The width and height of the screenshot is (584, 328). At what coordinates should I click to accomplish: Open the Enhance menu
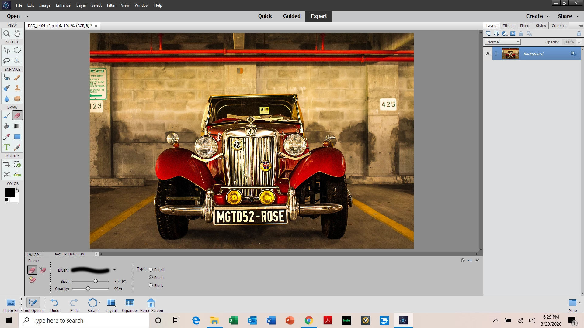pyautogui.click(x=63, y=5)
